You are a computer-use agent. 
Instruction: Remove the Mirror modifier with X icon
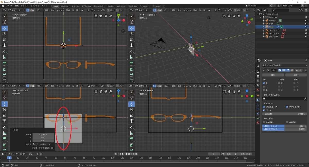[x=305, y=70]
